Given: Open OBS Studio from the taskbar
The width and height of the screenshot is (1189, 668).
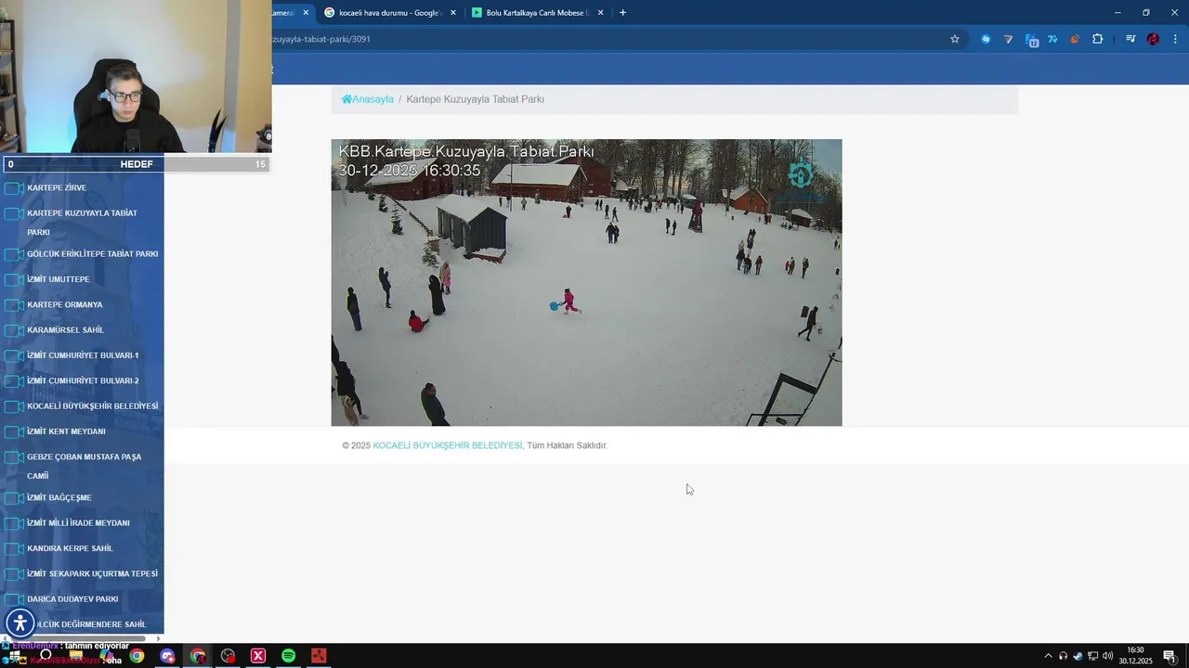Looking at the screenshot, I should [228, 656].
